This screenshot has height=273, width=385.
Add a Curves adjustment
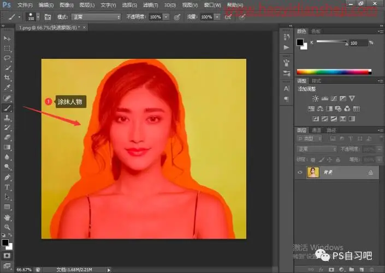[334, 99]
